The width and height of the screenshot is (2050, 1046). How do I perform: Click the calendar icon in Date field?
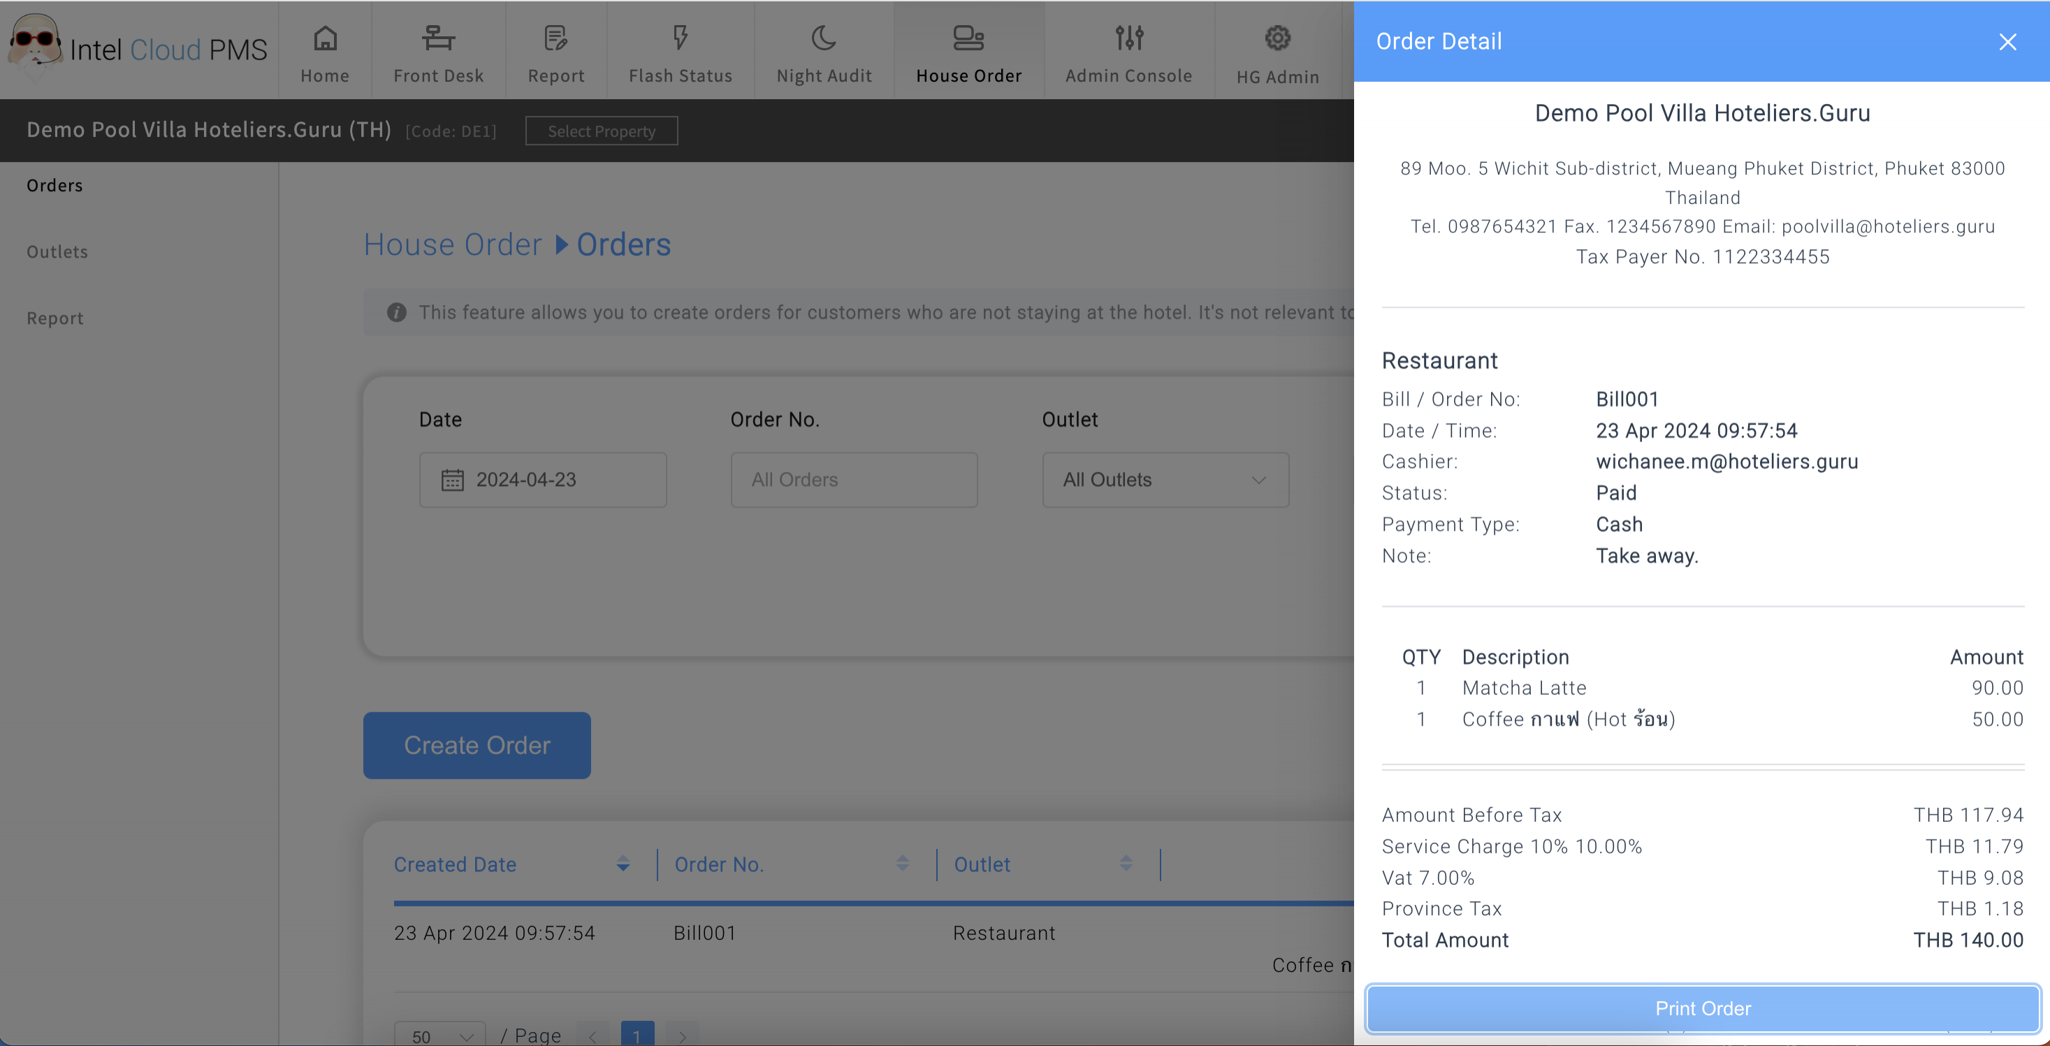452,480
